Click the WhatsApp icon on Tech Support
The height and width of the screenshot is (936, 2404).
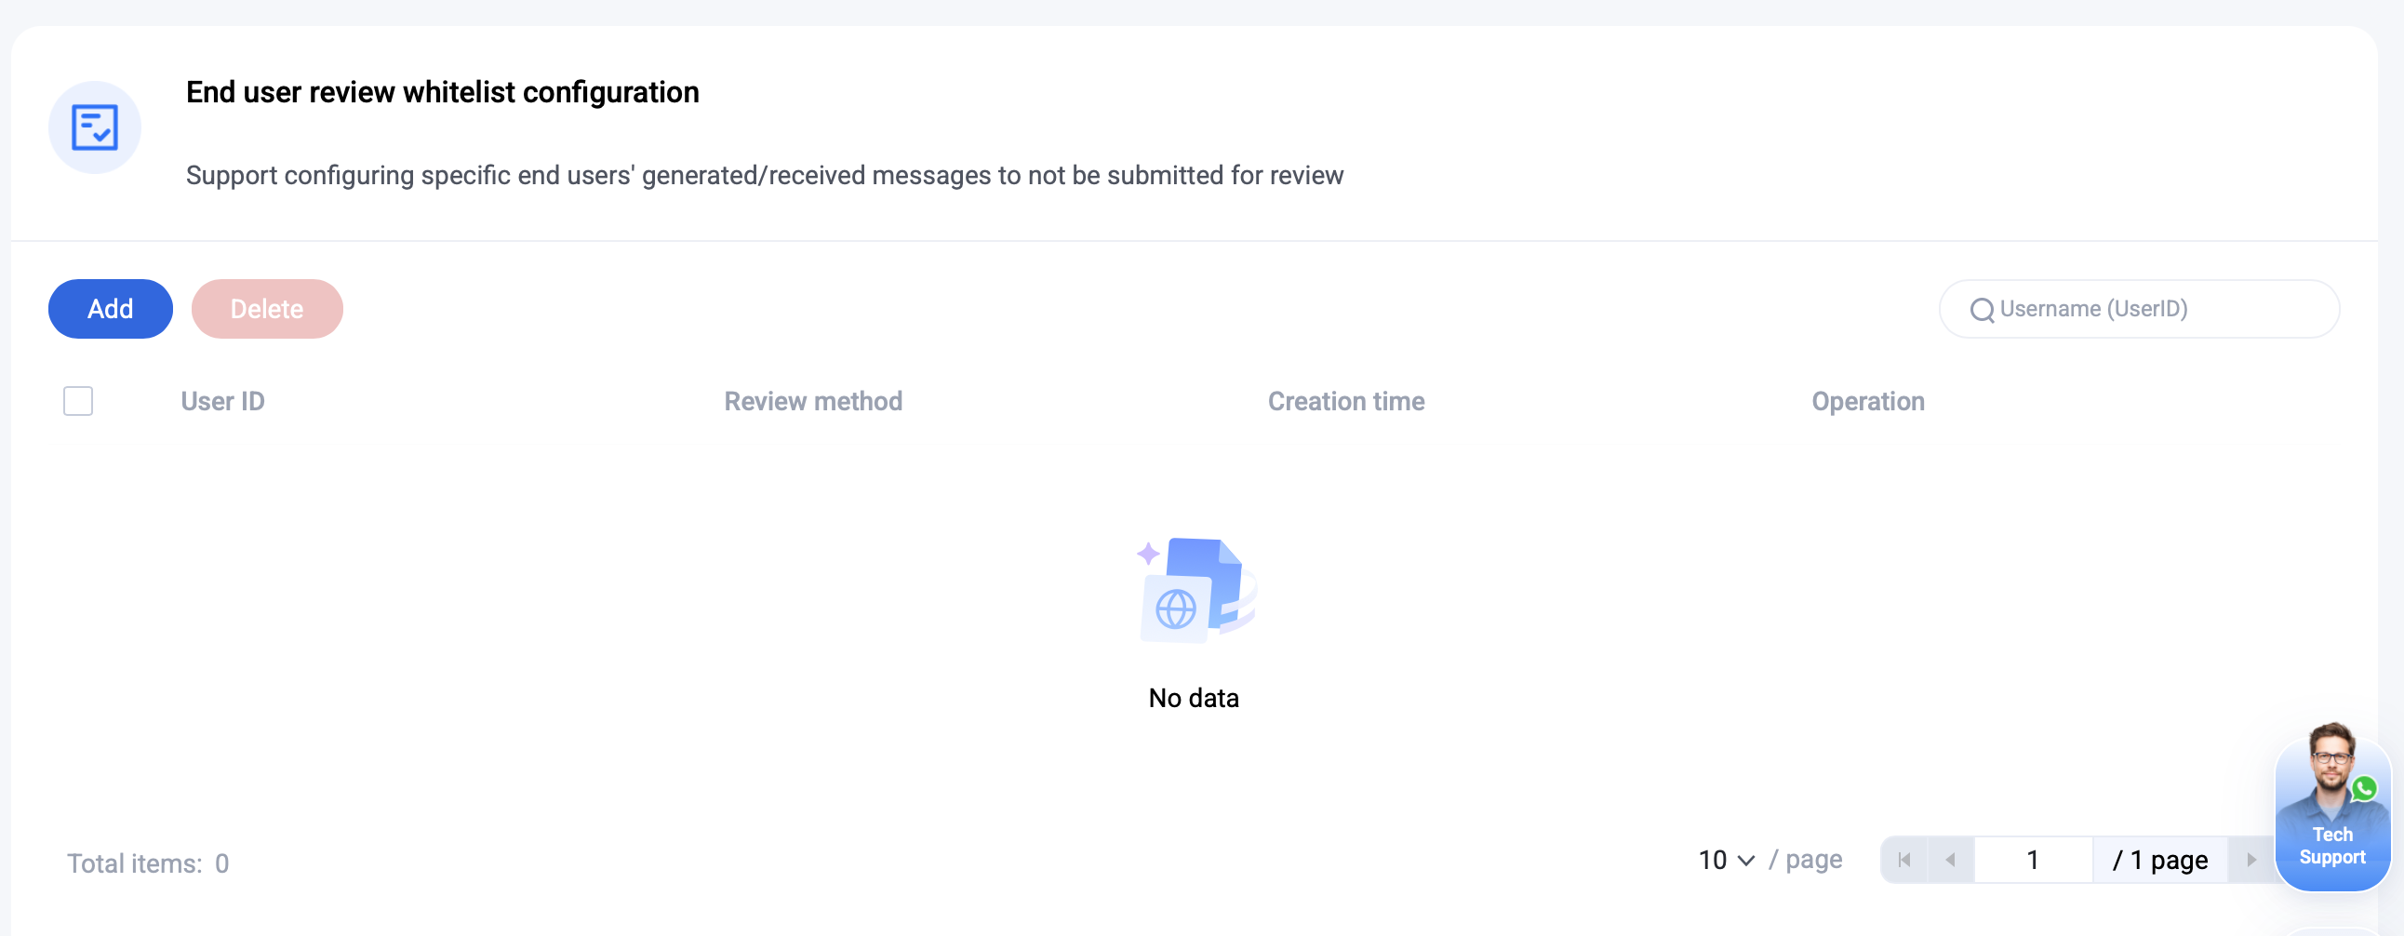click(2364, 789)
